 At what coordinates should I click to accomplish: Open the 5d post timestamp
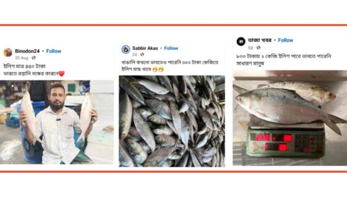point(250,48)
